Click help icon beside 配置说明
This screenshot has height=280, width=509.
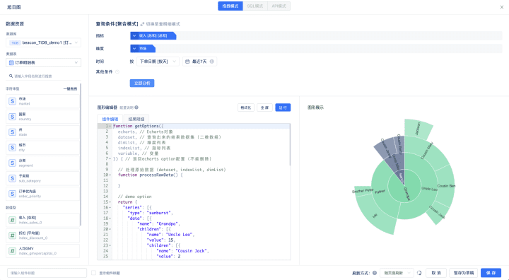click(136, 107)
